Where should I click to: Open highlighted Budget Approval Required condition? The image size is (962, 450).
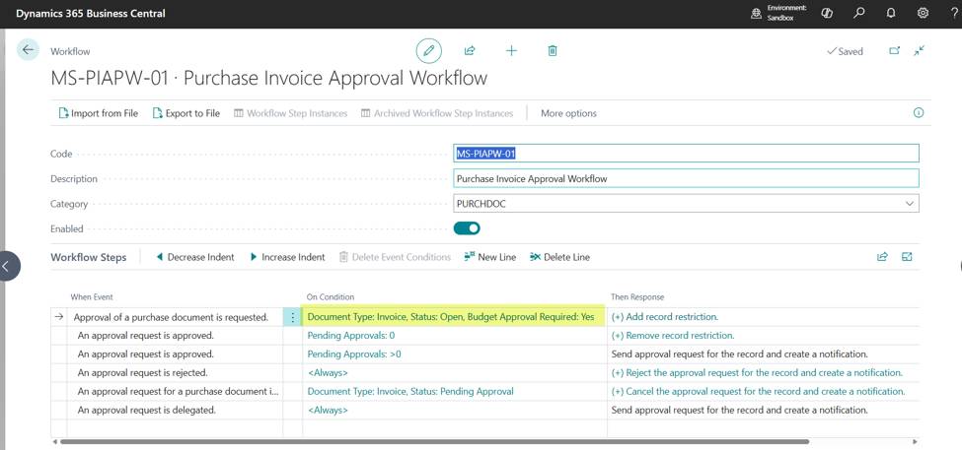pyautogui.click(x=451, y=317)
